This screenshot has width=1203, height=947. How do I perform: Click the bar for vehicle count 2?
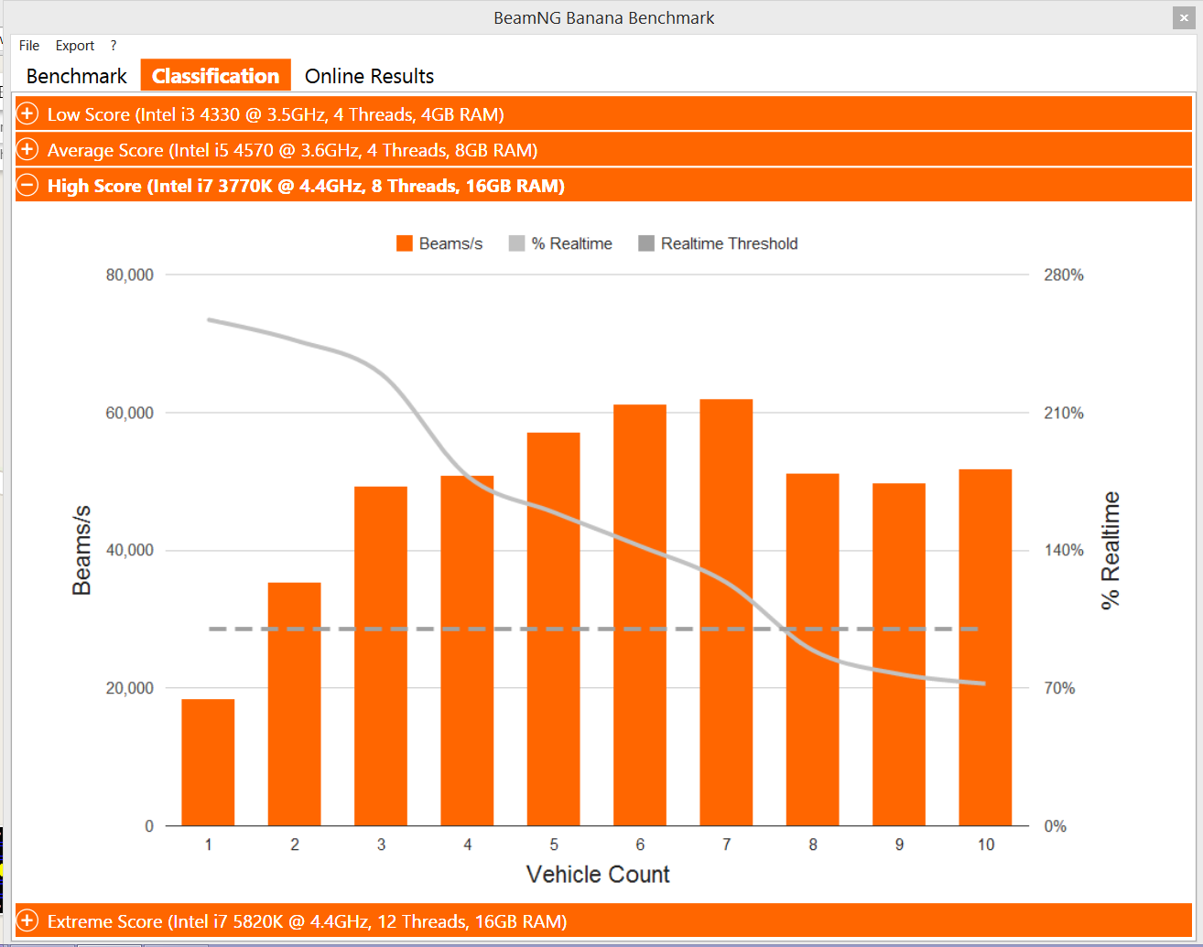pyautogui.click(x=295, y=705)
